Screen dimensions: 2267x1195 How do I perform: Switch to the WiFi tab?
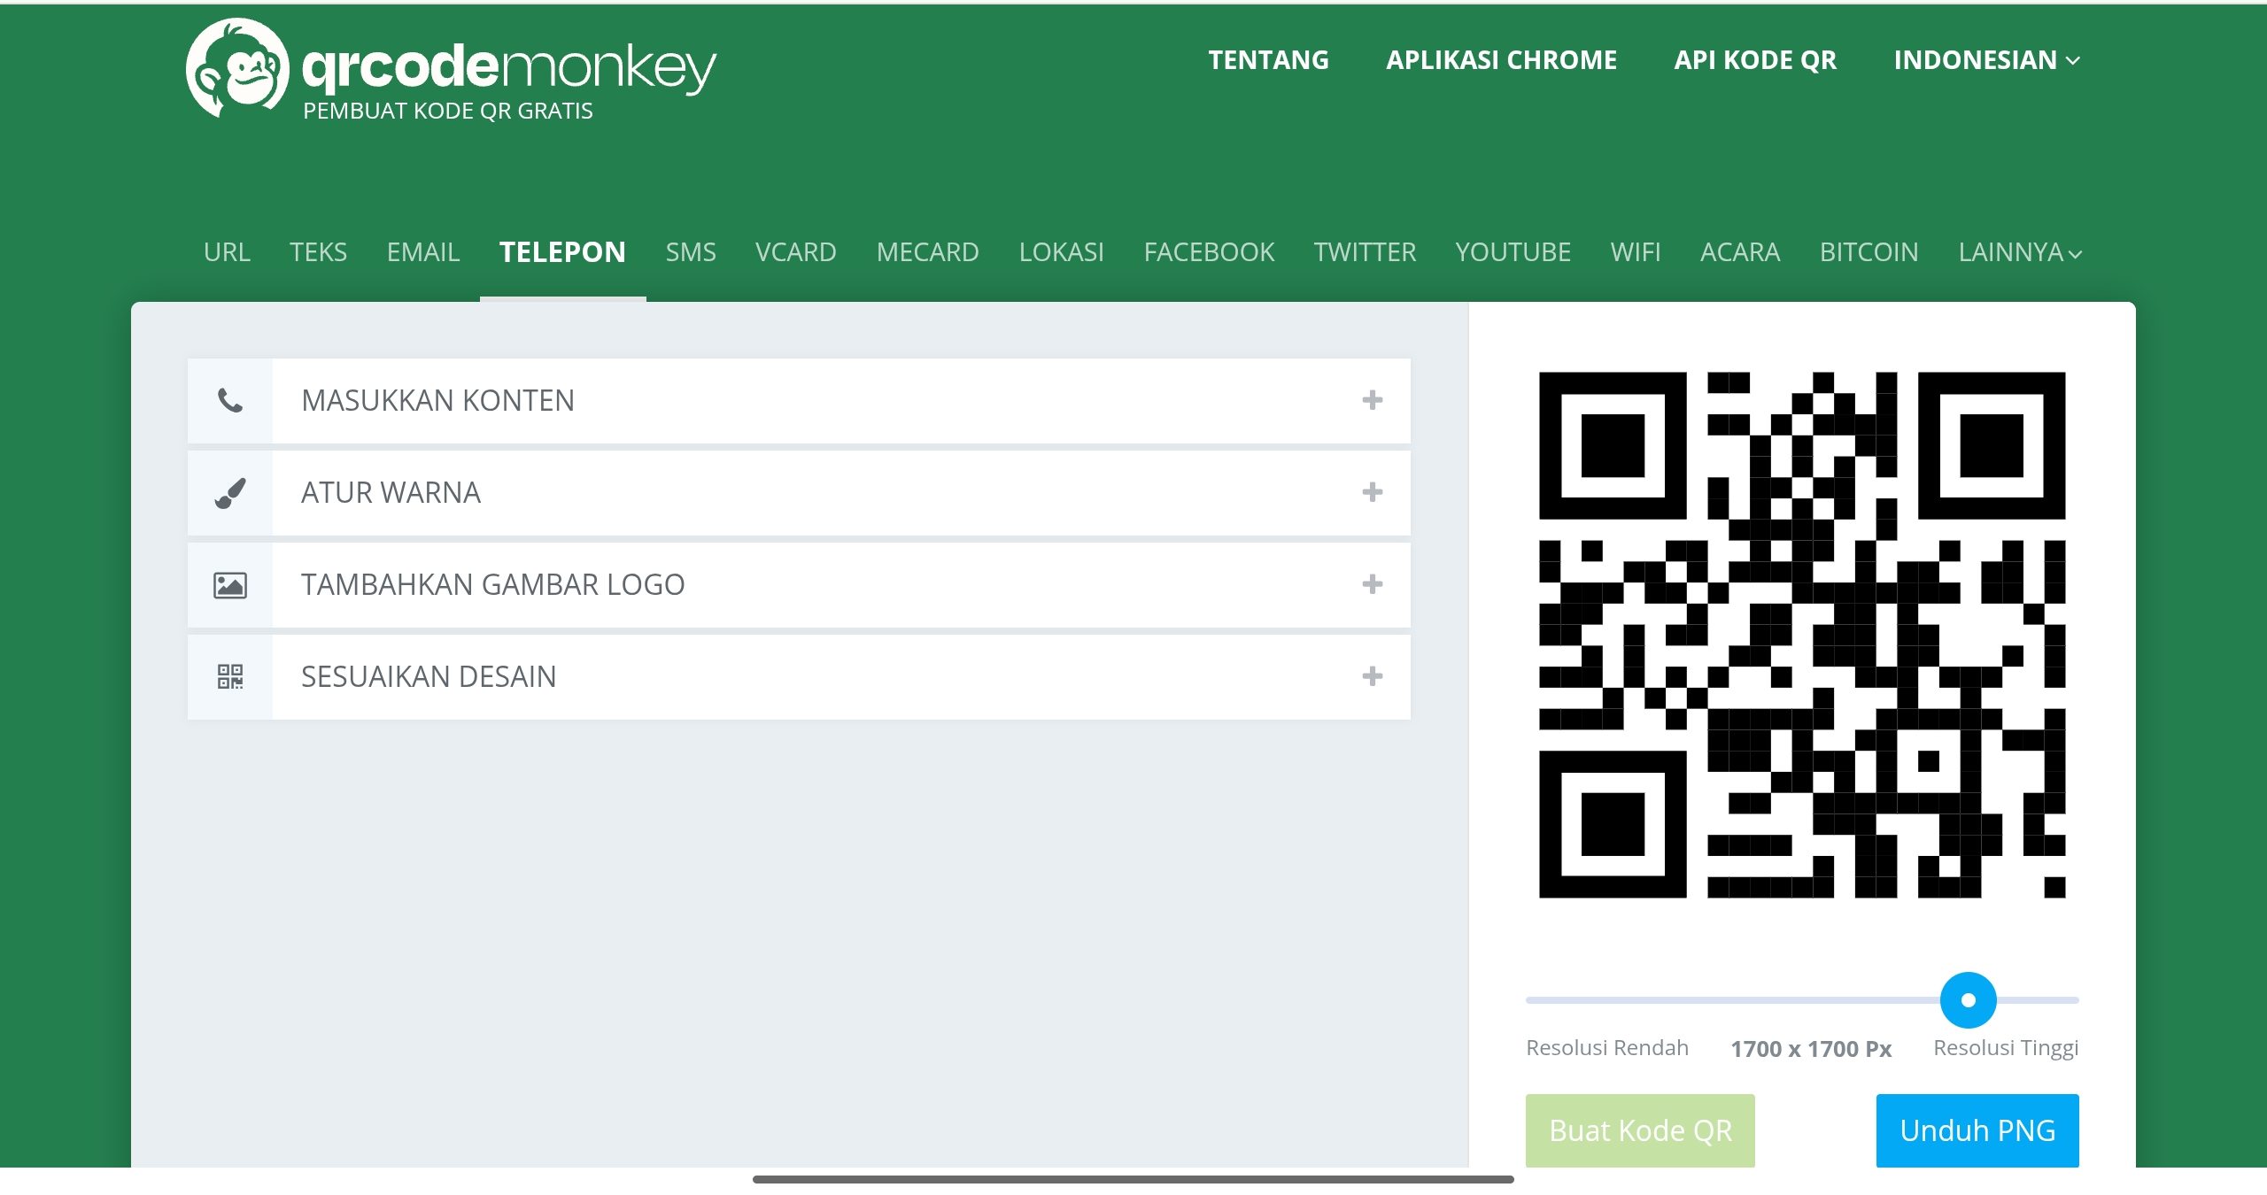pyautogui.click(x=1635, y=252)
